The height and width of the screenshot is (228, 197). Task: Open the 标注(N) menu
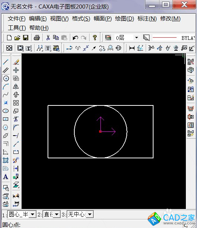[147, 19]
